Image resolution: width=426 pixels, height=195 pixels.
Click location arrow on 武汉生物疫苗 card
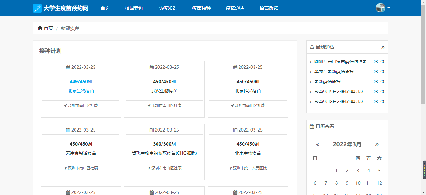[x=149, y=106]
